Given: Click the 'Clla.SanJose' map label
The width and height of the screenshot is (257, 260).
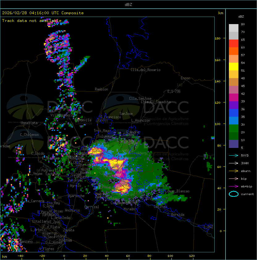Looking at the screenshot, I should point(140,99).
